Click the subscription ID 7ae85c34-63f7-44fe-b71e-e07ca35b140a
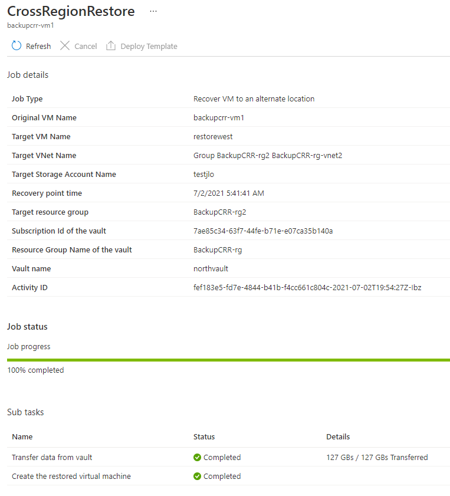 [x=263, y=231]
